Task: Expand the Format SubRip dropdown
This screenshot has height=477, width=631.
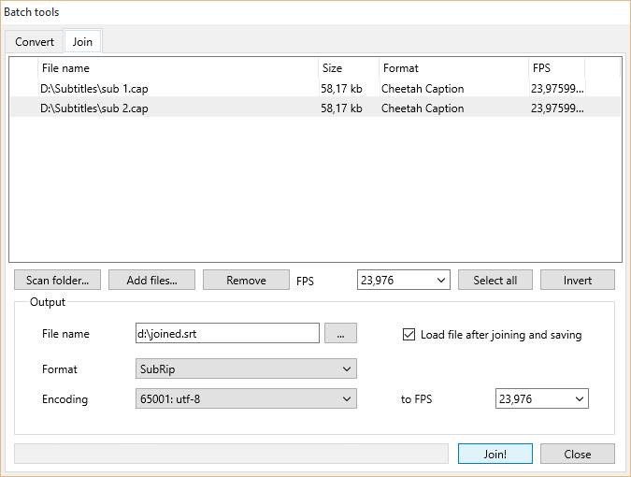Action: tap(246, 369)
